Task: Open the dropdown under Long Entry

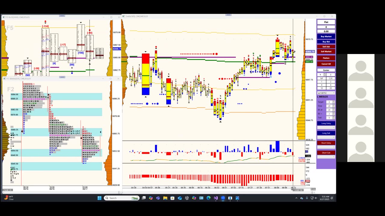Action: (x=326, y=127)
